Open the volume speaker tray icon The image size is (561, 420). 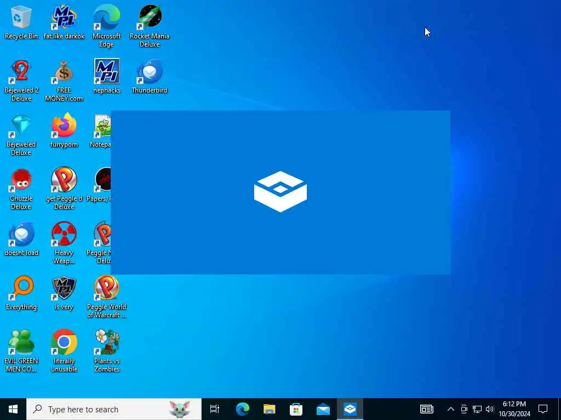(490, 409)
